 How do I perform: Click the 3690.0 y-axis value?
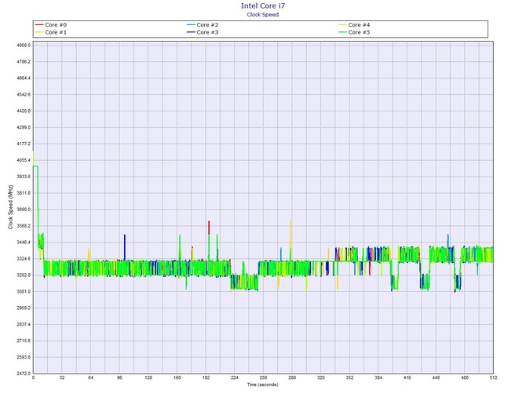pyautogui.click(x=24, y=210)
